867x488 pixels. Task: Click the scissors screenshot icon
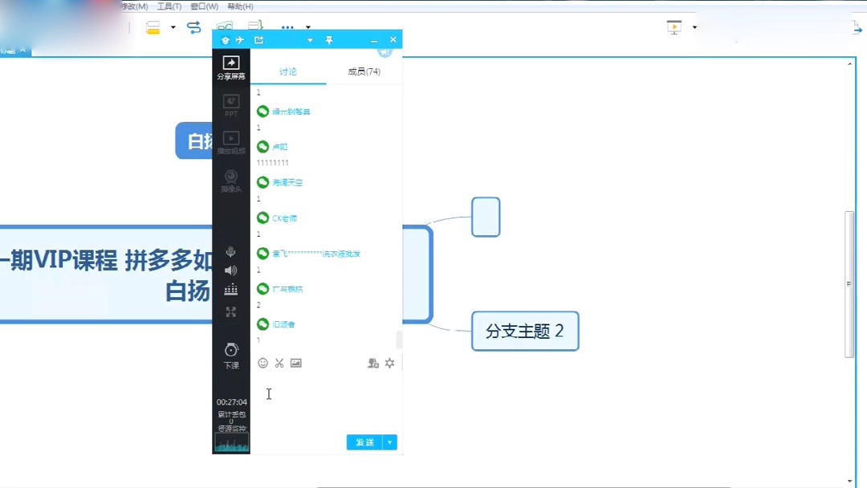coord(279,363)
